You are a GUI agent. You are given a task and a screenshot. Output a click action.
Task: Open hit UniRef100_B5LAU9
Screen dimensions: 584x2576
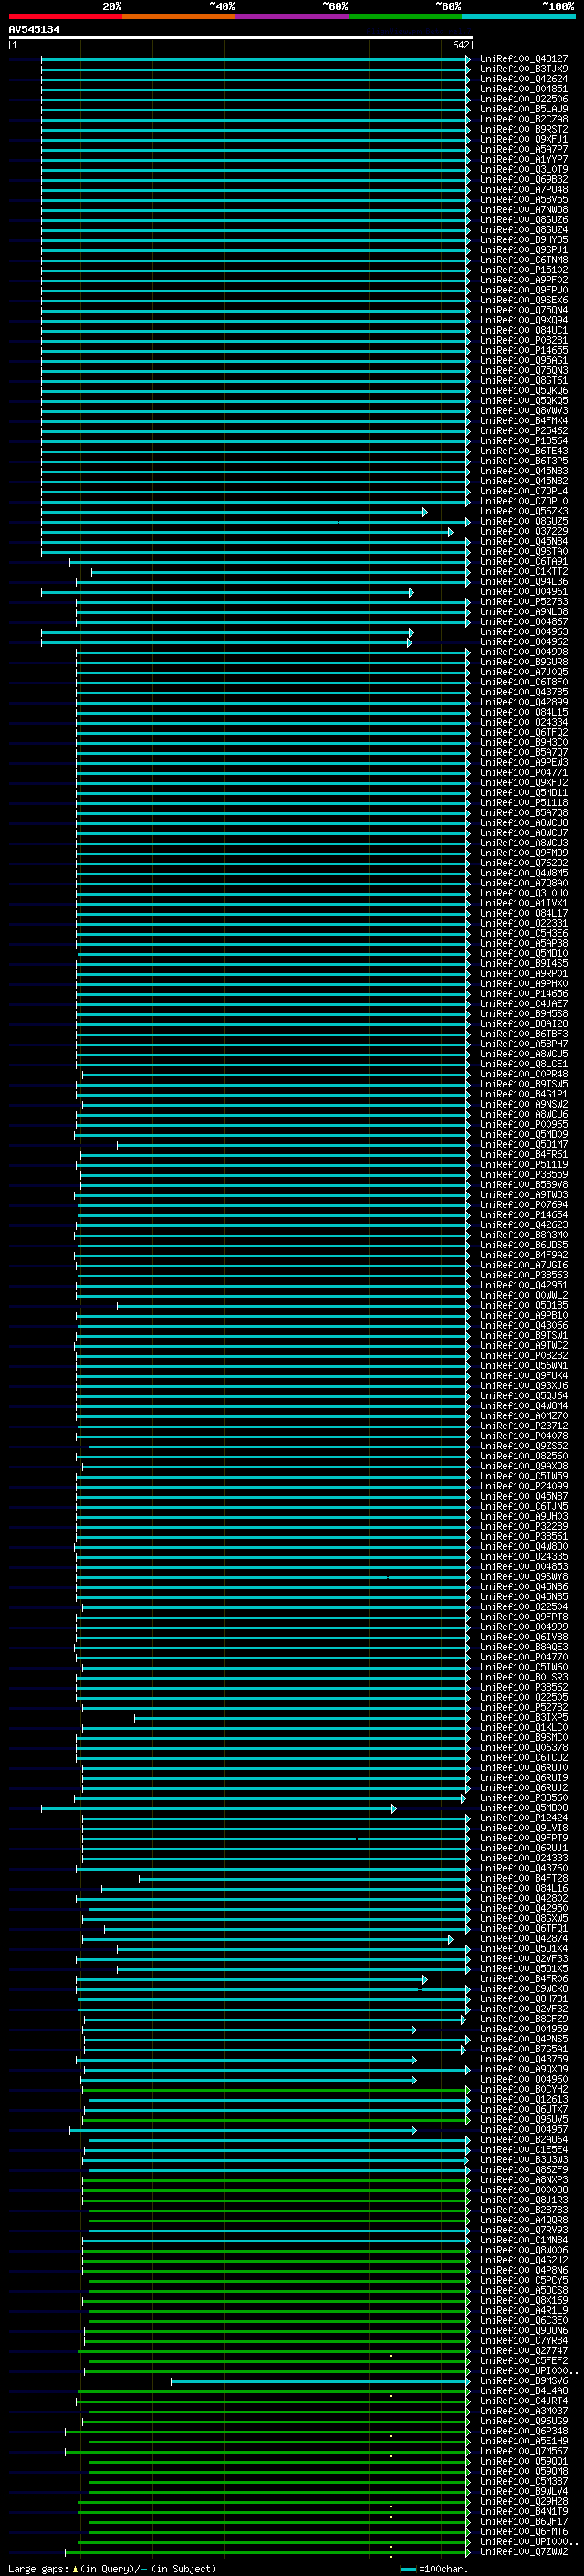click(x=524, y=109)
